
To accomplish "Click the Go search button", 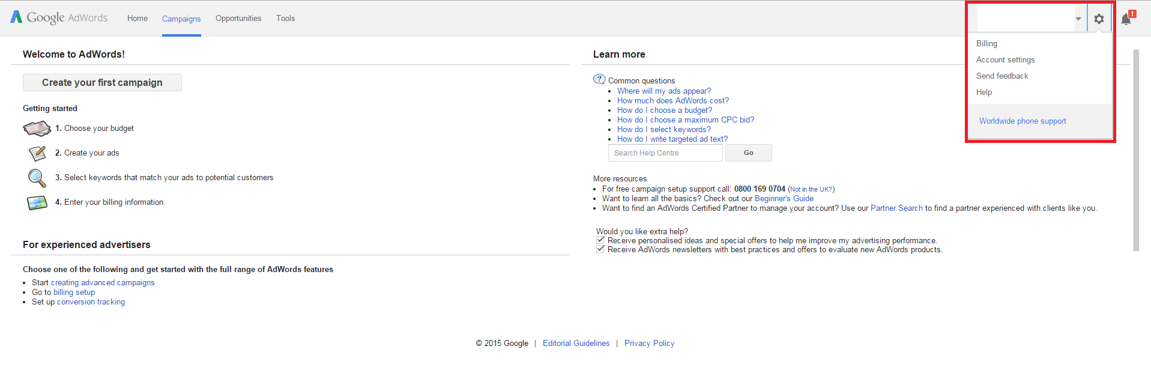I will [749, 153].
